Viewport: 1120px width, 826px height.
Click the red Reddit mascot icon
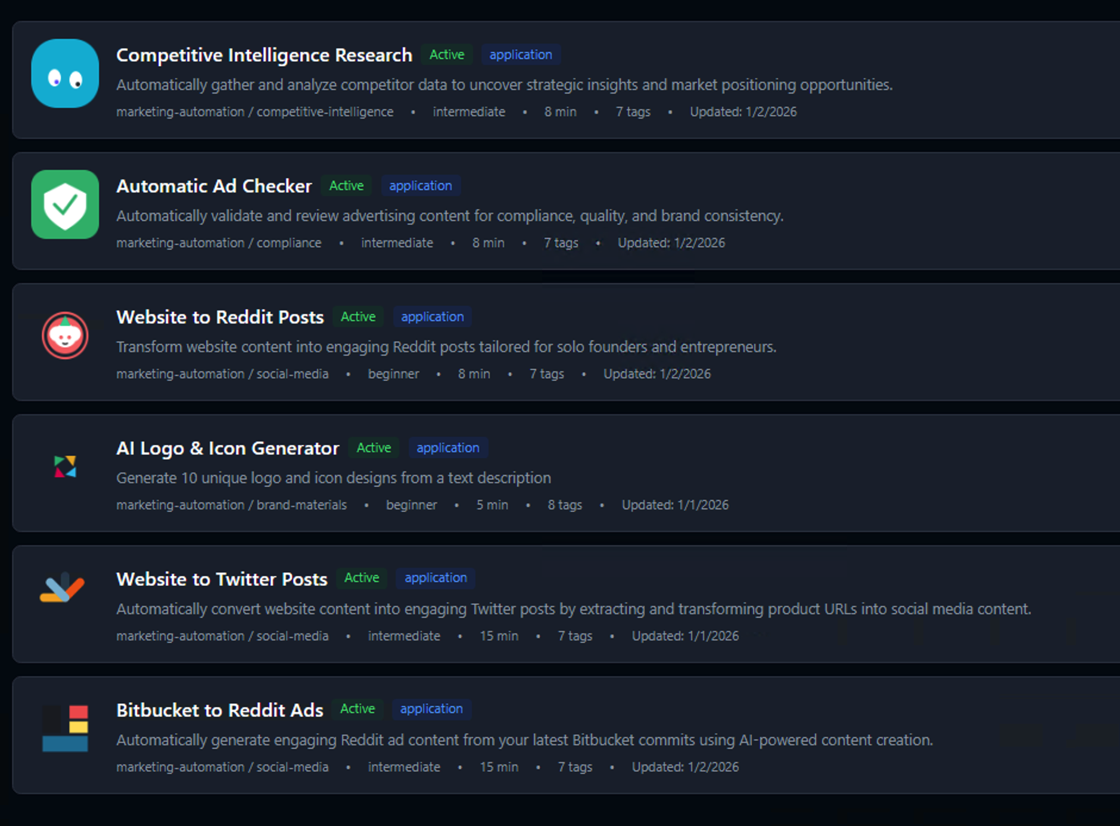click(65, 336)
